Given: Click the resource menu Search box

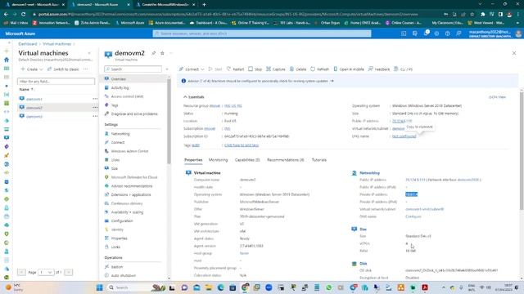Looking at the screenshot, I should point(133,69).
